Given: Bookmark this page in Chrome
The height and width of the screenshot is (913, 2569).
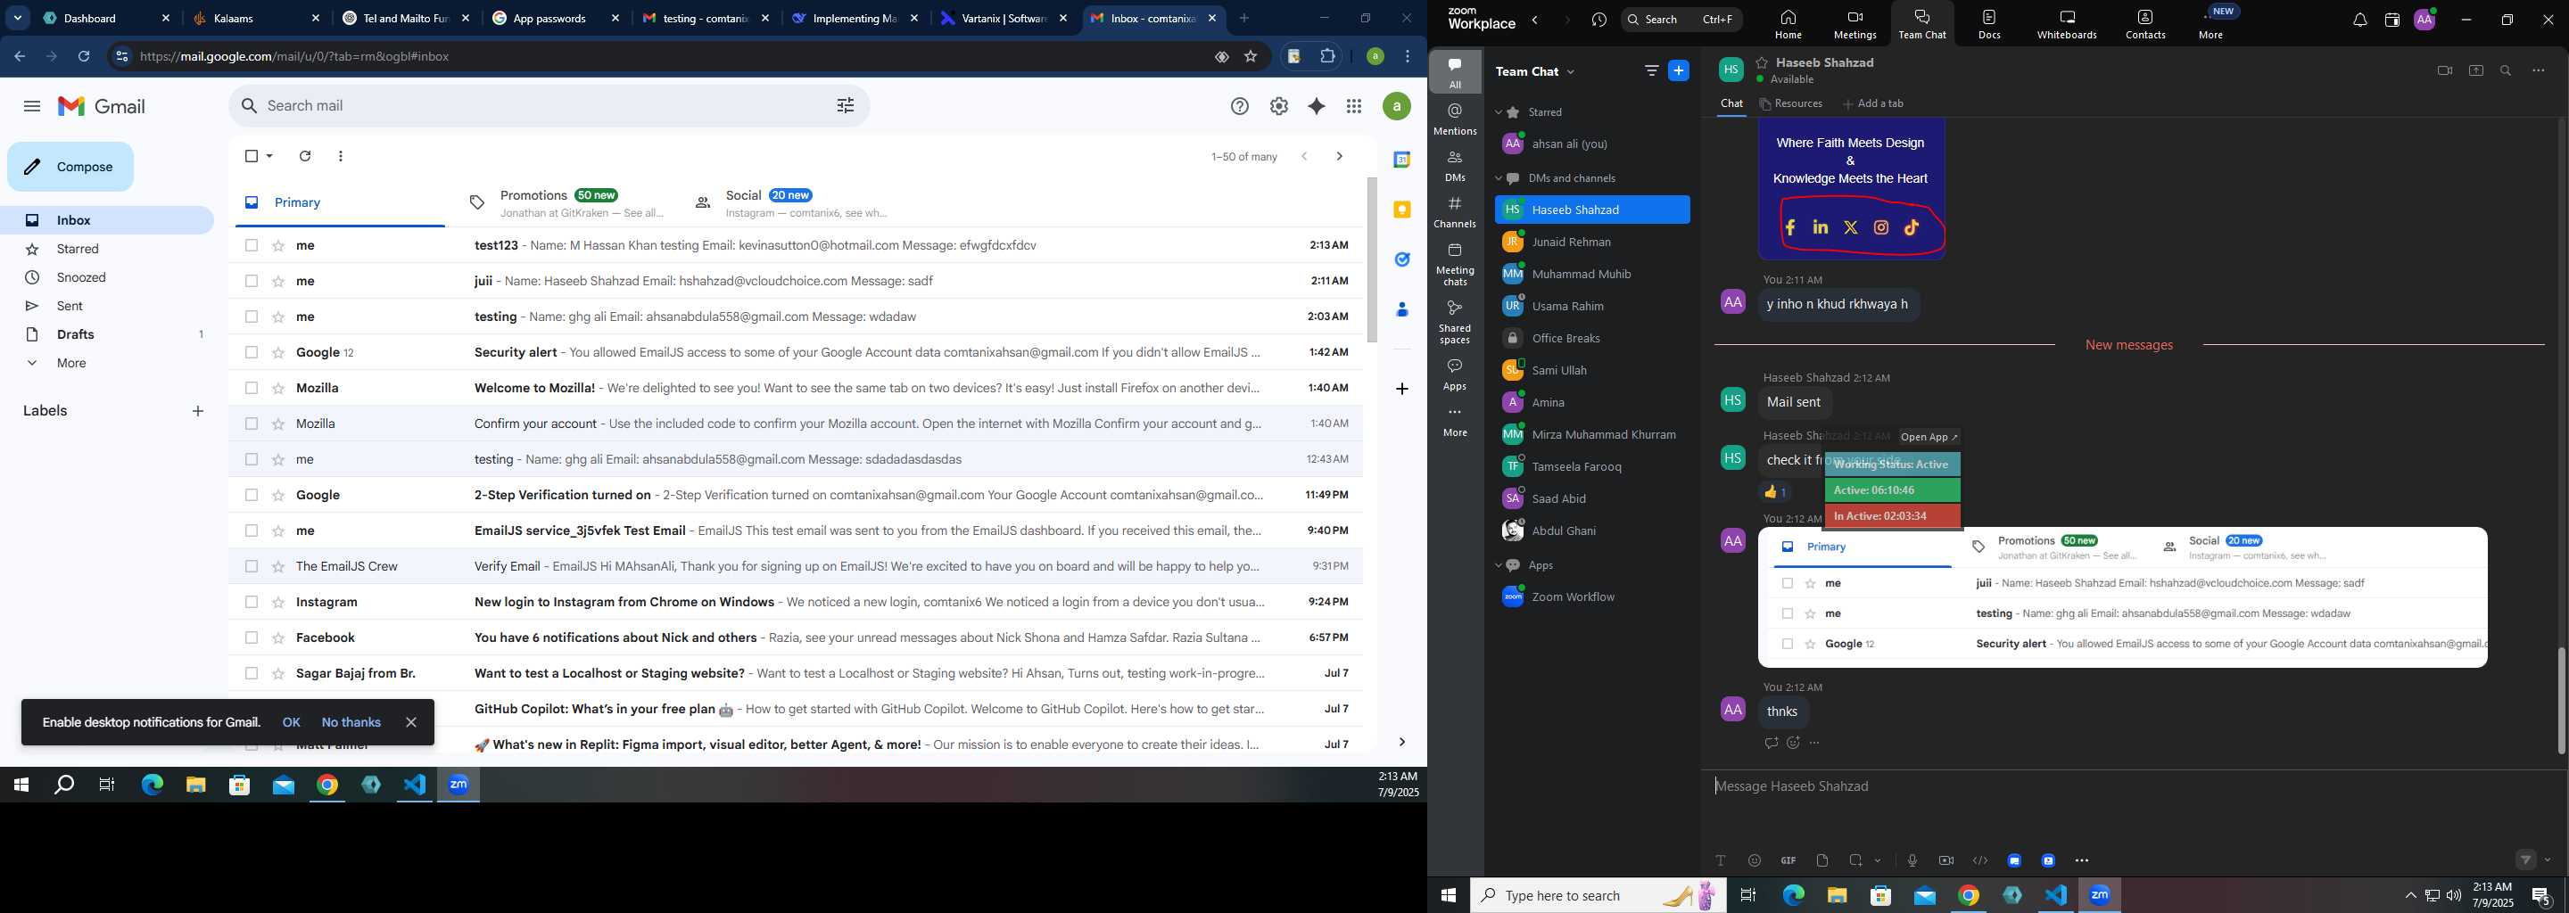Looking at the screenshot, I should (x=1251, y=57).
